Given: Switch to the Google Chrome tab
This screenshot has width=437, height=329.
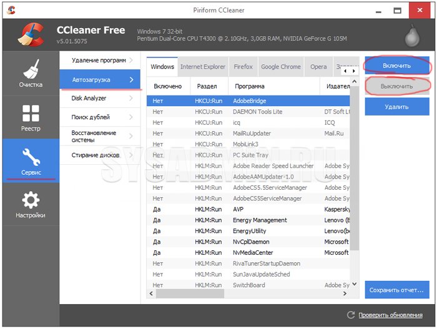Looking at the screenshot, I should [280, 67].
